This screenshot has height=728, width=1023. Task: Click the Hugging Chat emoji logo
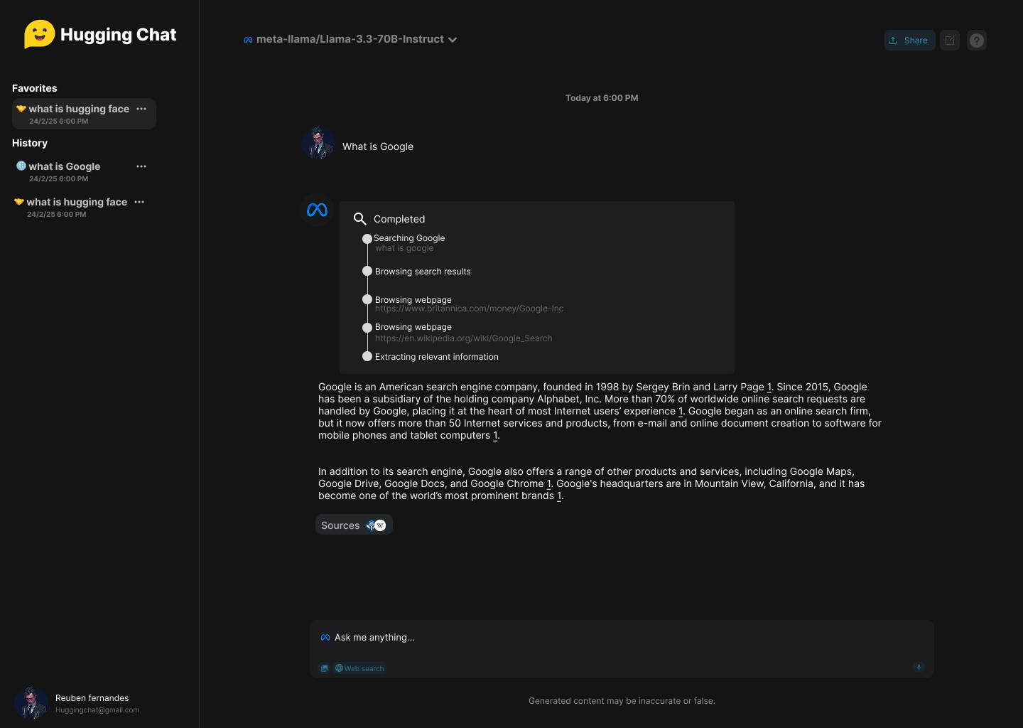(40, 34)
